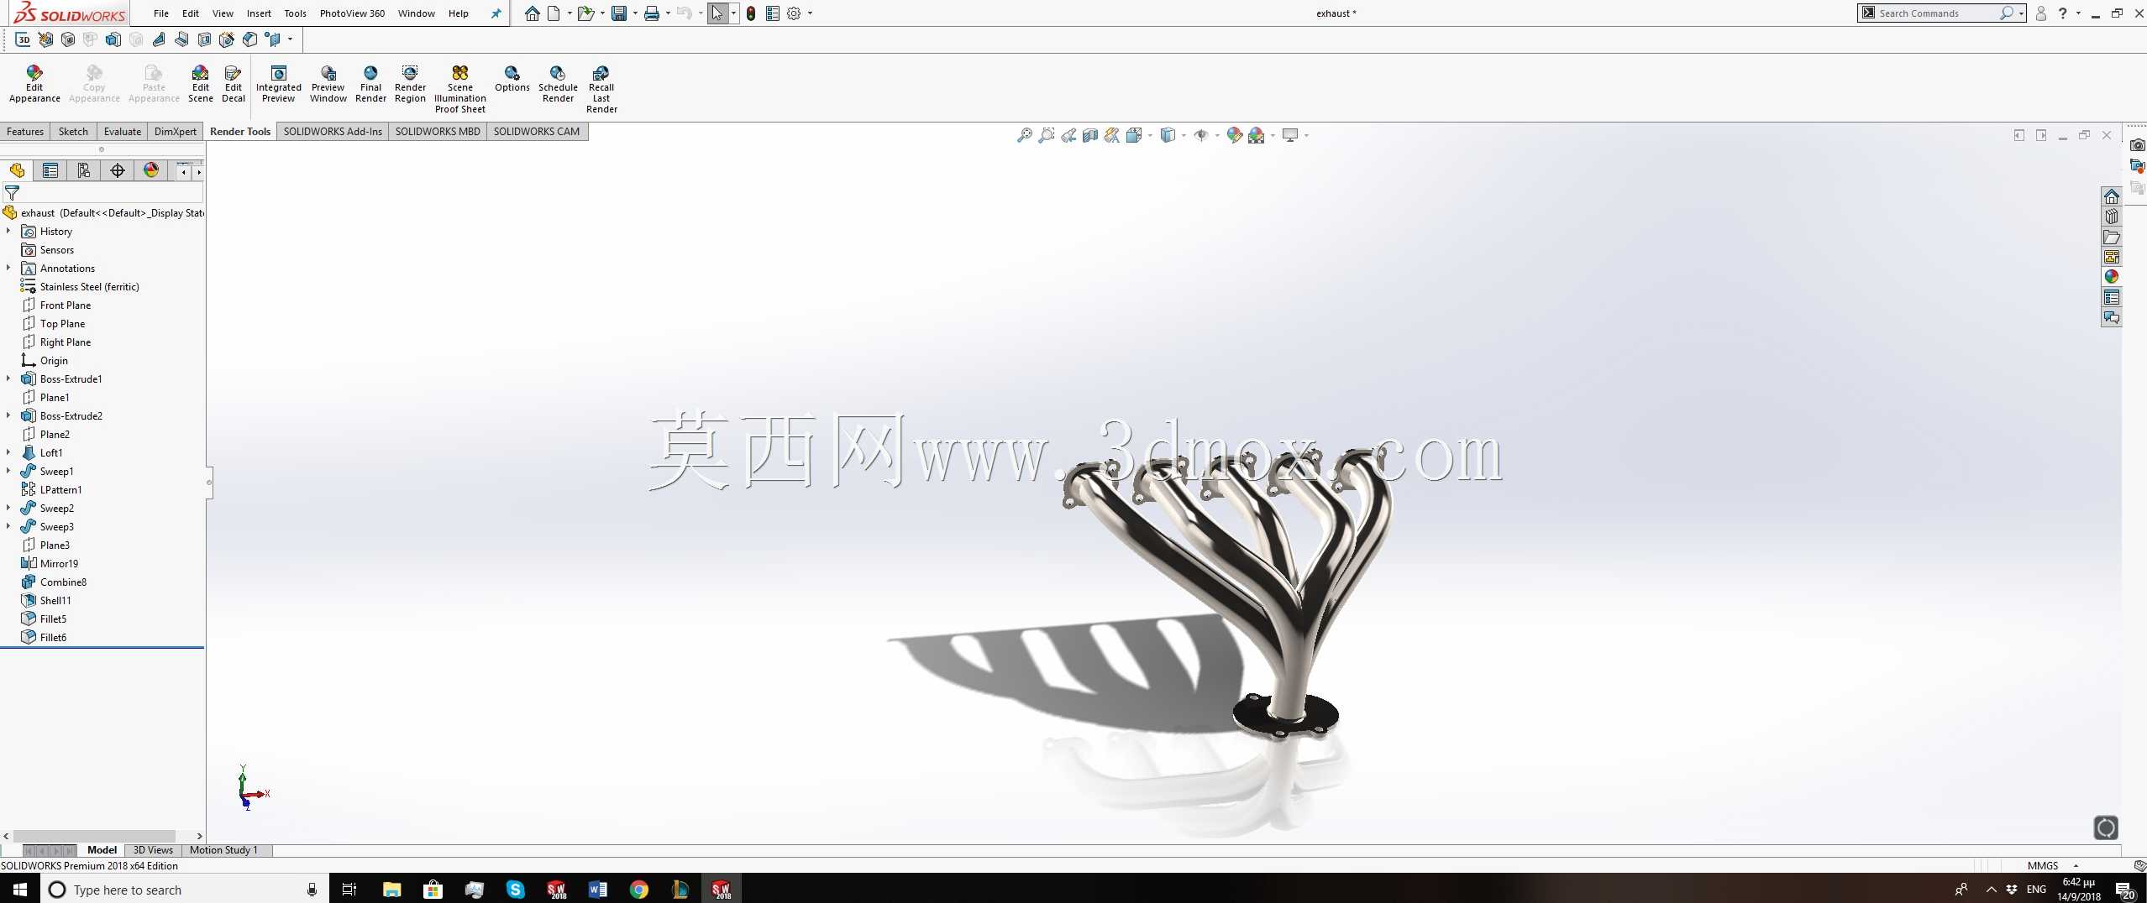The width and height of the screenshot is (2147, 903).
Task: Expand the Boss-Extrude2 feature
Action: [8, 415]
